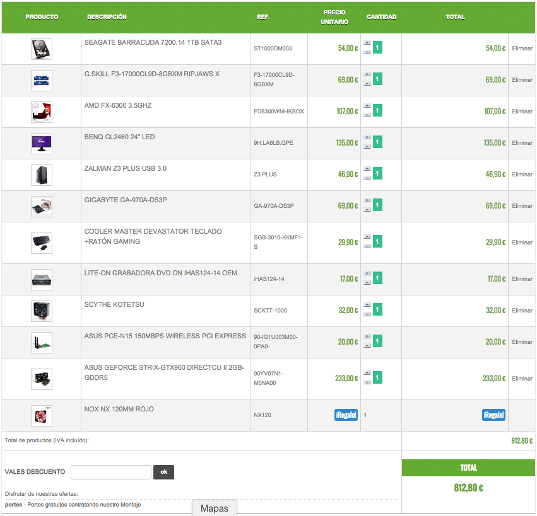
Task: Remove G.Skill Ripjaws X from cart
Action: tap(522, 80)
